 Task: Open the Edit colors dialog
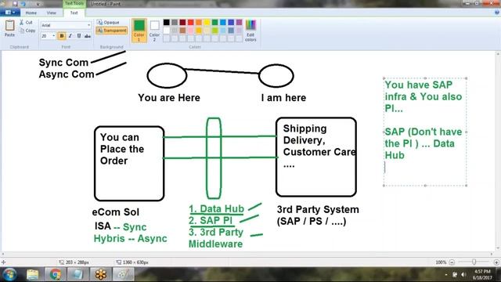(x=250, y=31)
